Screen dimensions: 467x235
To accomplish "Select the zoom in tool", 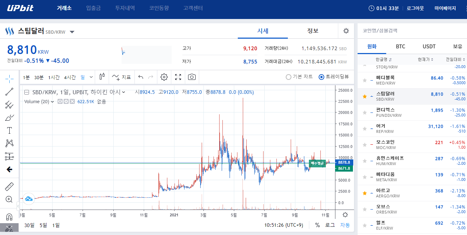I will pyautogui.click(x=9, y=199).
